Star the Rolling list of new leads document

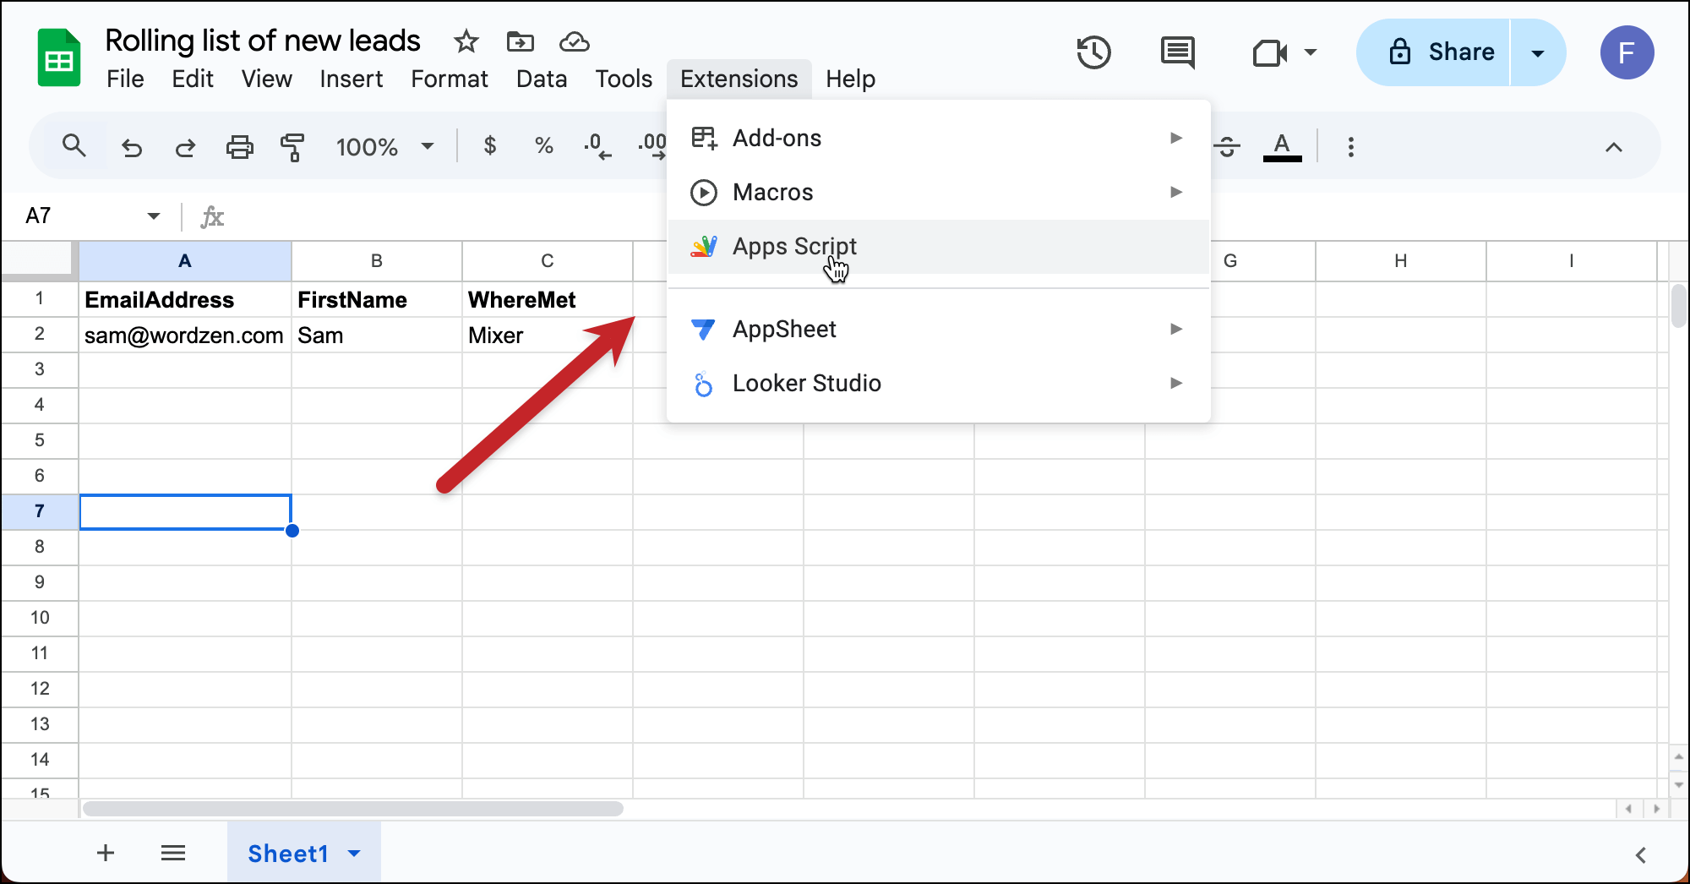click(x=466, y=41)
